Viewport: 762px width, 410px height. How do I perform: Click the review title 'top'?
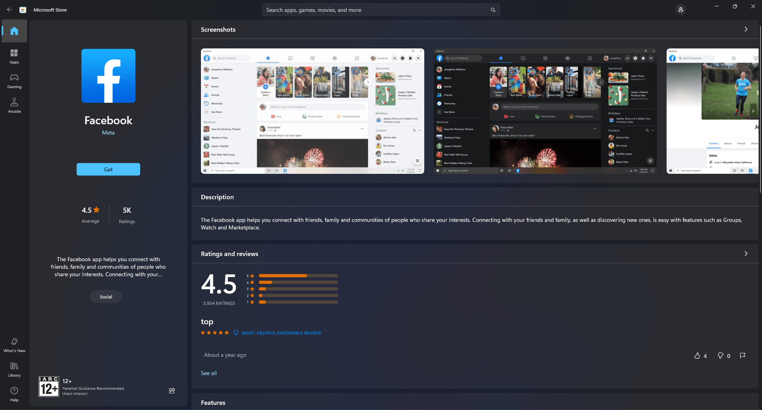pos(207,321)
